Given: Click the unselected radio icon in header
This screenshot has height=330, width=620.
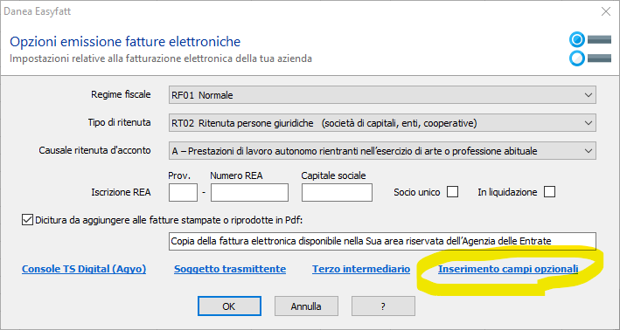Looking at the screenshot, I should (577, 58).
